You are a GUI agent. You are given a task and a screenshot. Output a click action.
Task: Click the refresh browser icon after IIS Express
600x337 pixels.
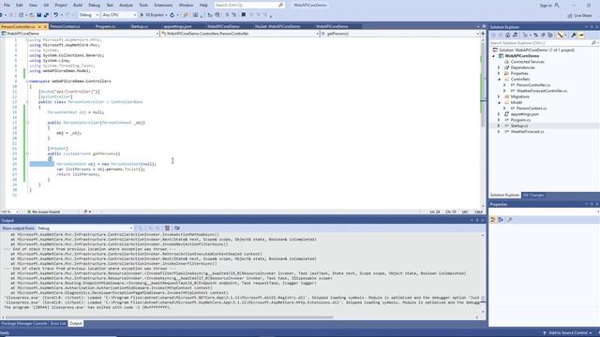coord(172,15)
